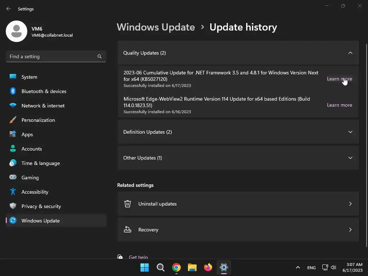Click the Uninstall updates trash icon
Image resolution: width=368 pixels, height=276 pixels.
(128, 204)
